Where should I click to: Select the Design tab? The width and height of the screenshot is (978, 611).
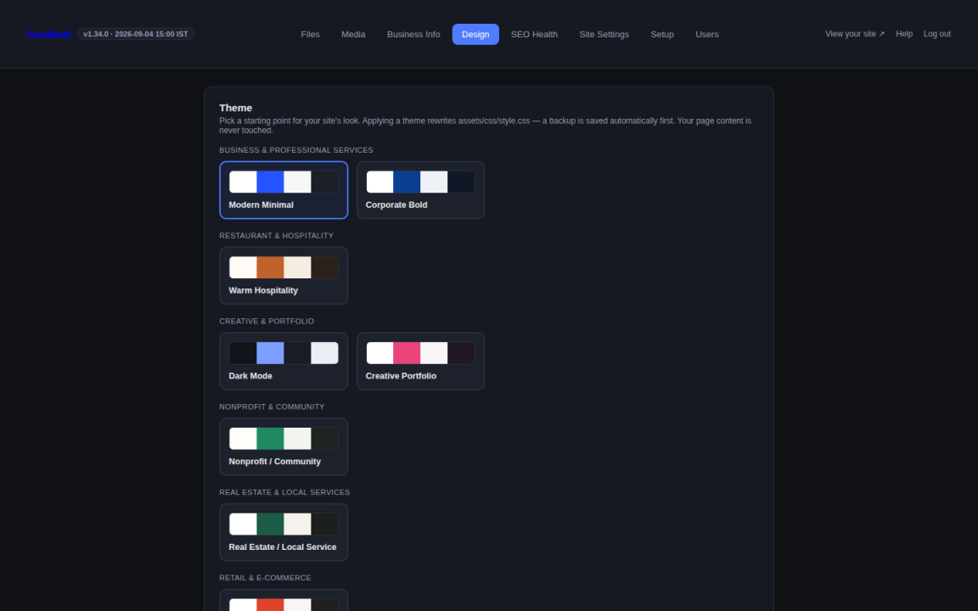point(475,34)
